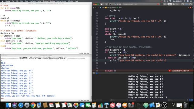Open the Navigate menu
This screenshot has width=194, height=109.
point(33,1)
